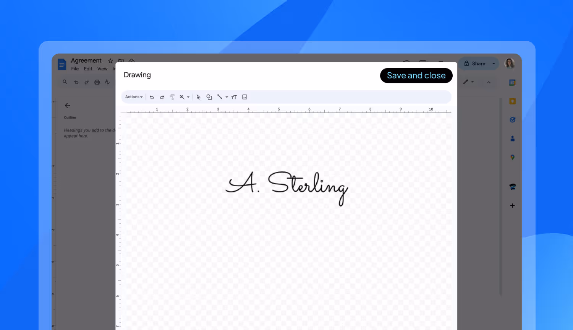Open Google Keep side panel
The height and width of the screenshot is (330, 573).
512,101
